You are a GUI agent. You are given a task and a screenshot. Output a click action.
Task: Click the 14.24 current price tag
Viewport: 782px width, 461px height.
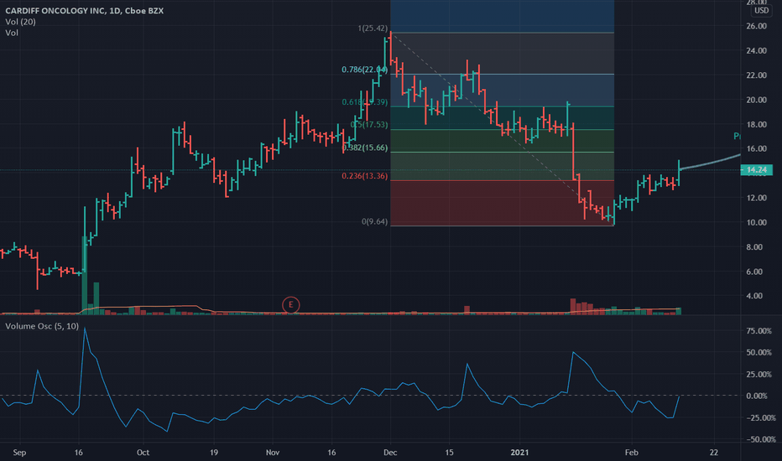click(x=757, y=170)
